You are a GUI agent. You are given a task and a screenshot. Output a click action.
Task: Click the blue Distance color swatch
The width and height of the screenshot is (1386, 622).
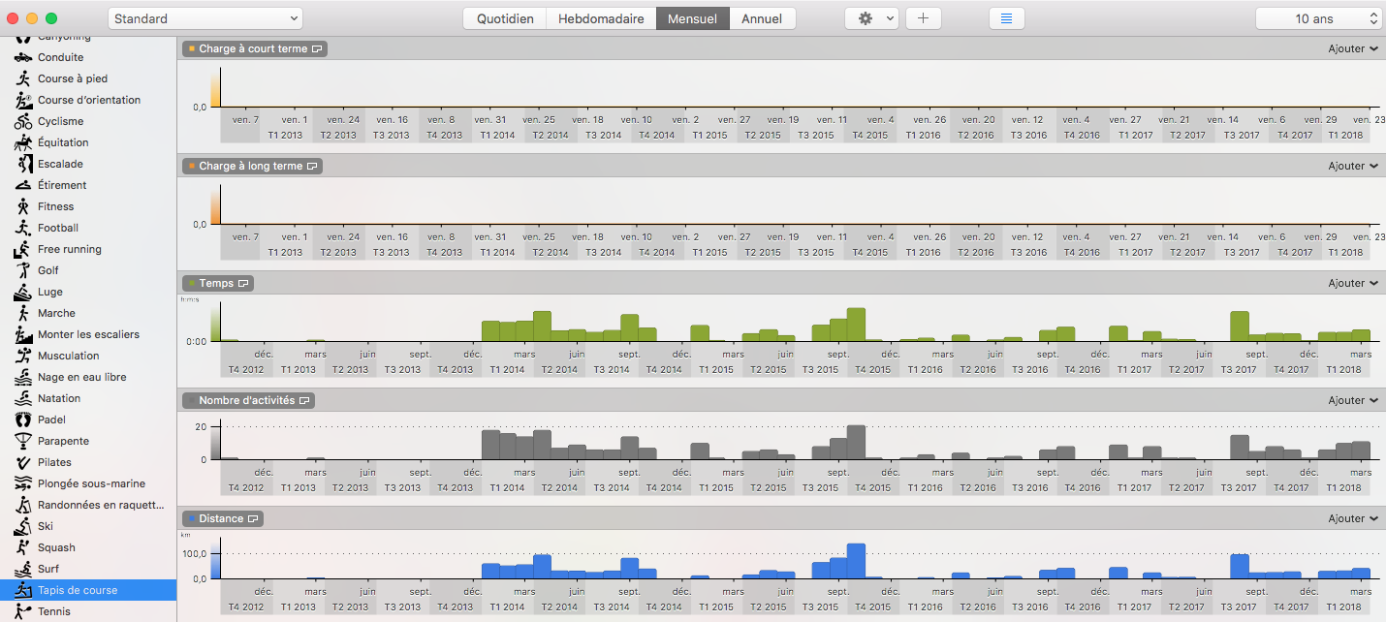(x=192, y=519)
